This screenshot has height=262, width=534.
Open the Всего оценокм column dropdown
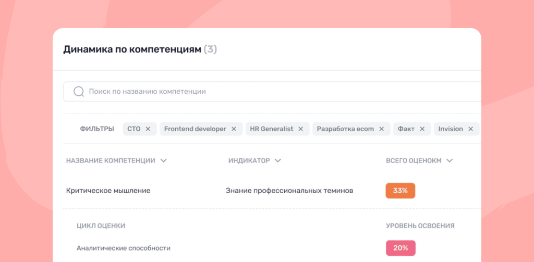[450, 160]
